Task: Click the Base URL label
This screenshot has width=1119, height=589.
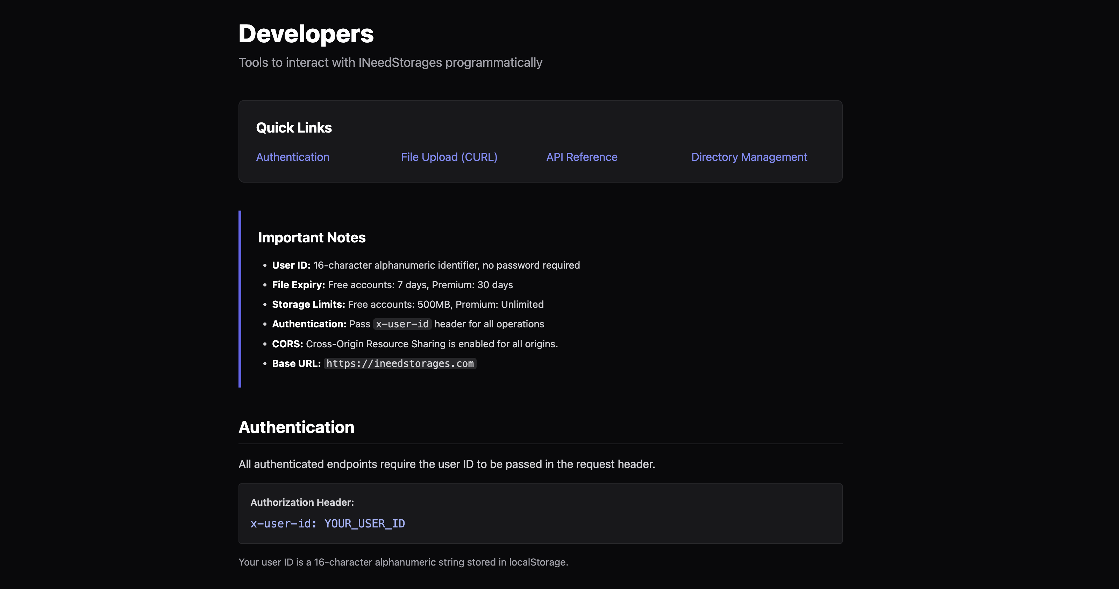Action: (296, 363)
